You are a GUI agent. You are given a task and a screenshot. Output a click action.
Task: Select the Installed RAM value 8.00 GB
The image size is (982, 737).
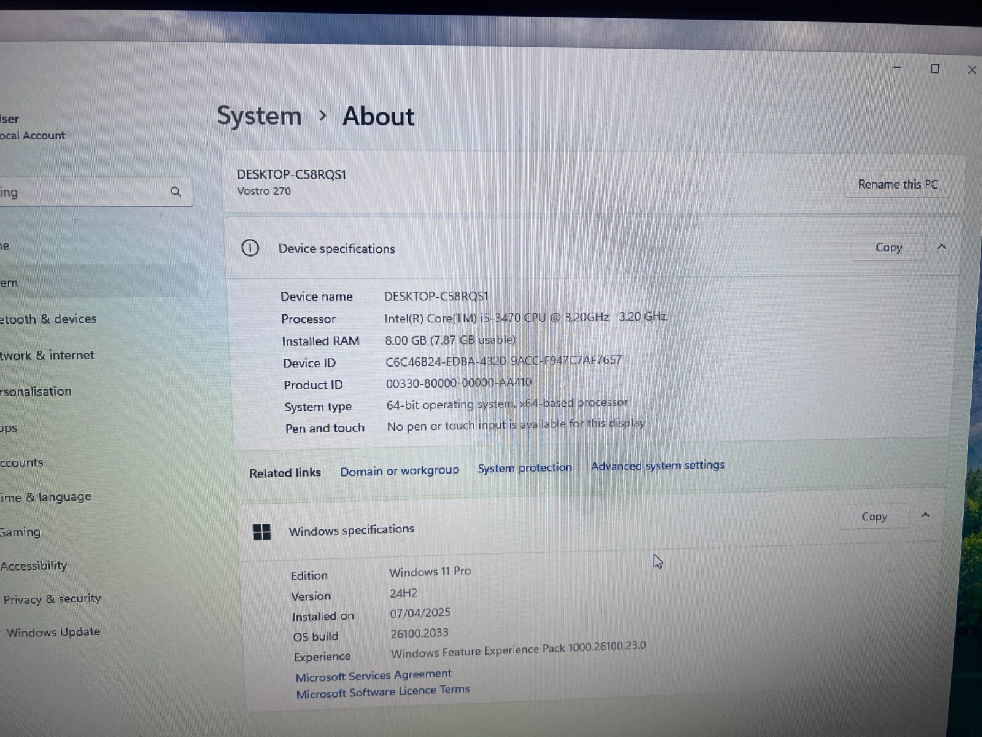coord(450,340)
